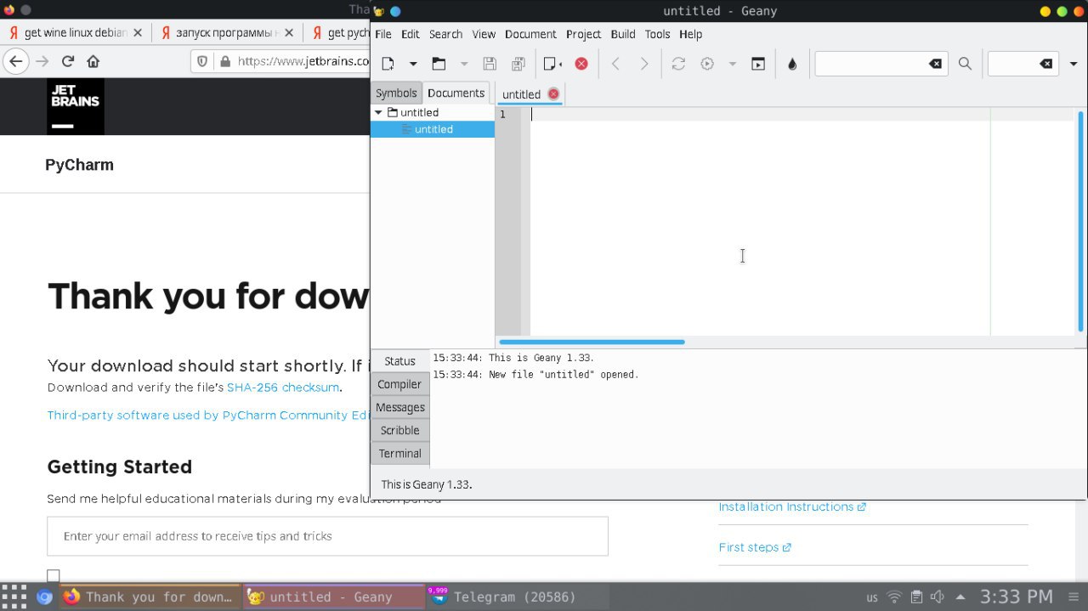Open the File menu in Geany
Viewport: 1088px width, 611px height.
(x=383, y=34)
